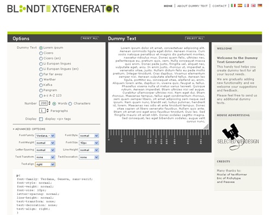Open the Letter Spacing dropdown
Image resolution: width=271 pixels, height=215 pixels.
[x=45, y=150]
